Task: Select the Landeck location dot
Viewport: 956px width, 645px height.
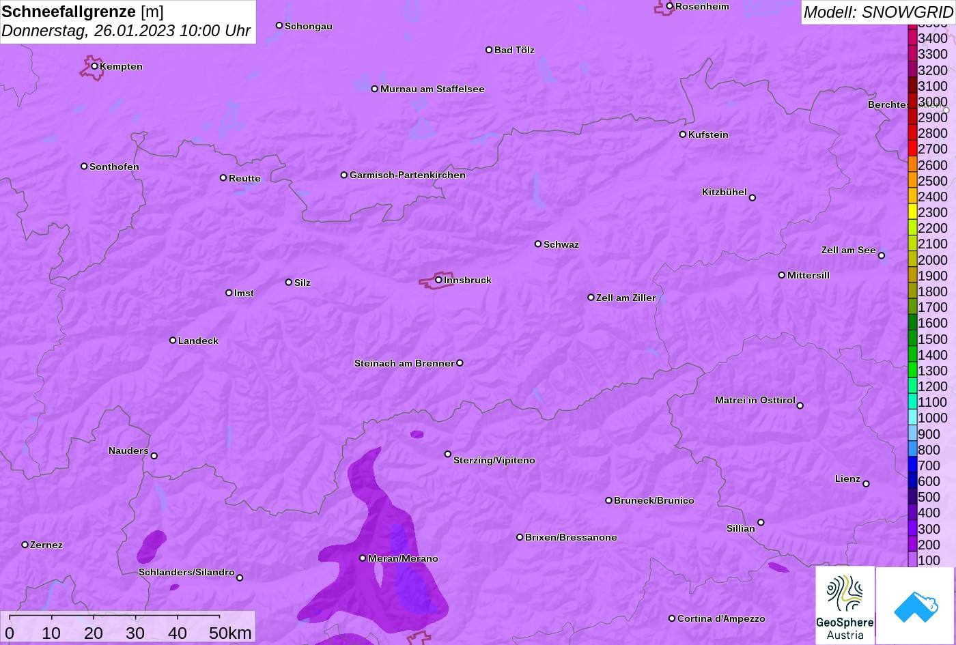Action: pos(173,341)
